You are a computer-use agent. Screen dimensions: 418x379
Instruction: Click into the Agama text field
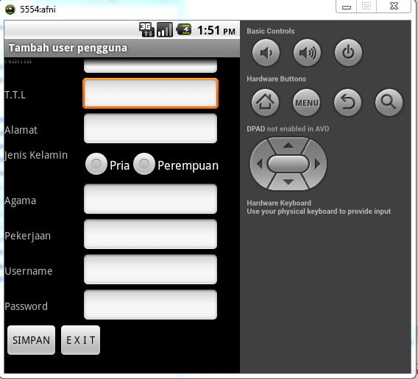150,199
